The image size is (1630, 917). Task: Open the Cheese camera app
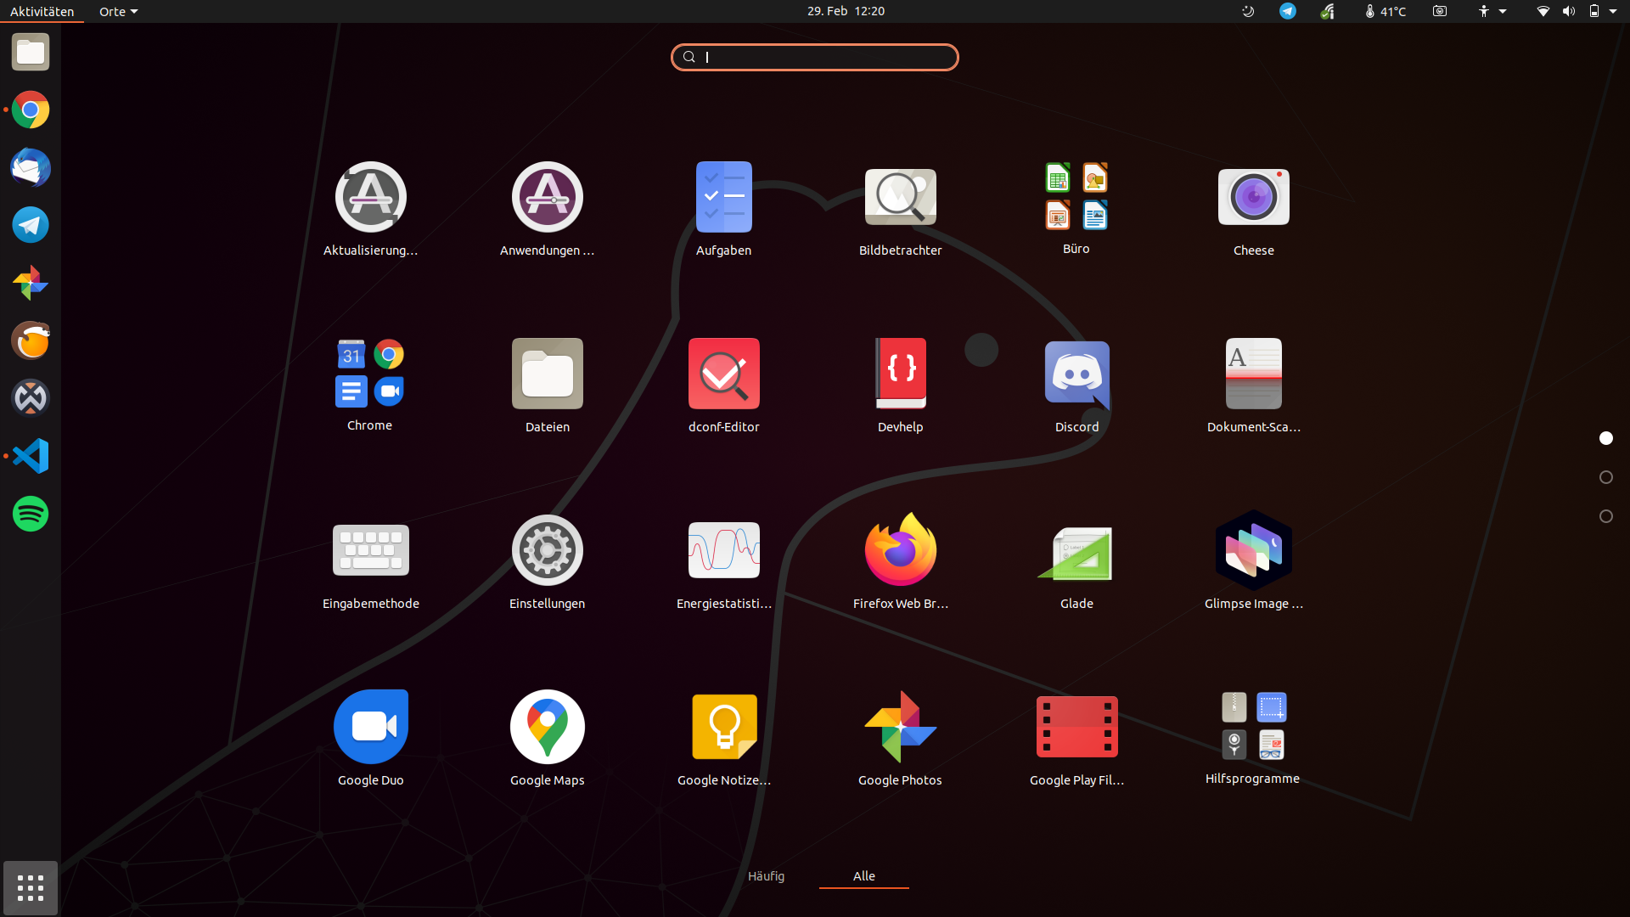click(x=1253, y=198)
